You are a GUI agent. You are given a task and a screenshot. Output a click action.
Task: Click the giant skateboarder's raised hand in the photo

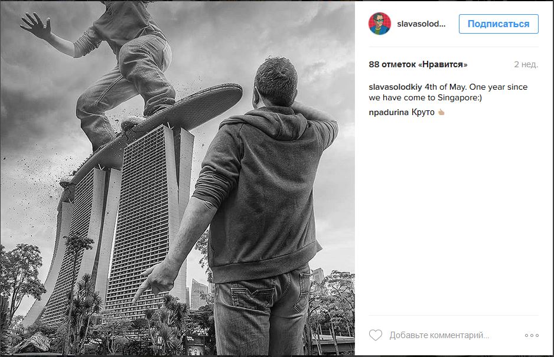(x=37, y=25)
